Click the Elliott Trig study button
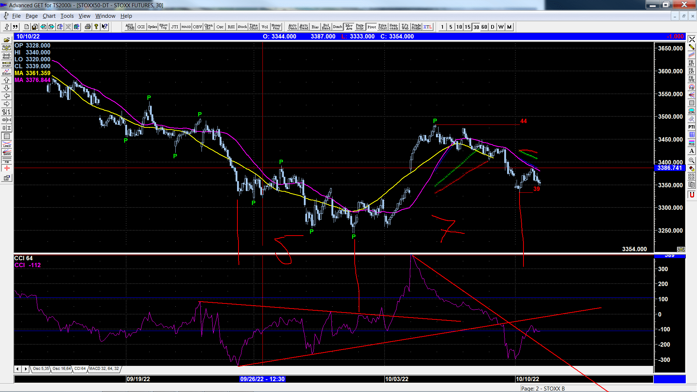The width and height of the screenshot is (697, 392). click(x=164, y=27)
